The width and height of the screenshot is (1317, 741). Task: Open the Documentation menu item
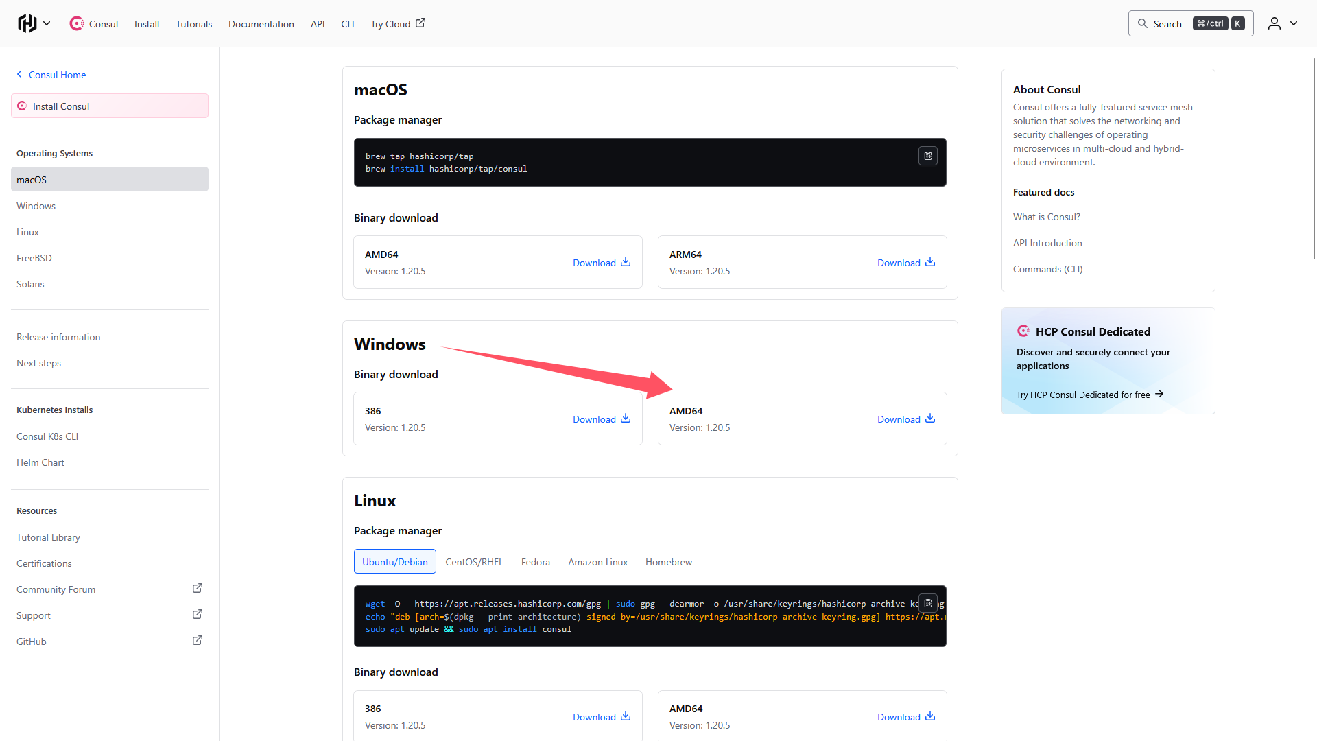pyautogui.click(x=261, y=24)
